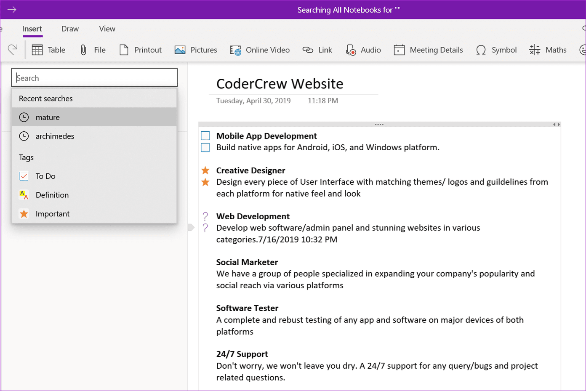Click the back arrow in the title bar
Viewport: 586px width, 391px height.
coord(12,9)
